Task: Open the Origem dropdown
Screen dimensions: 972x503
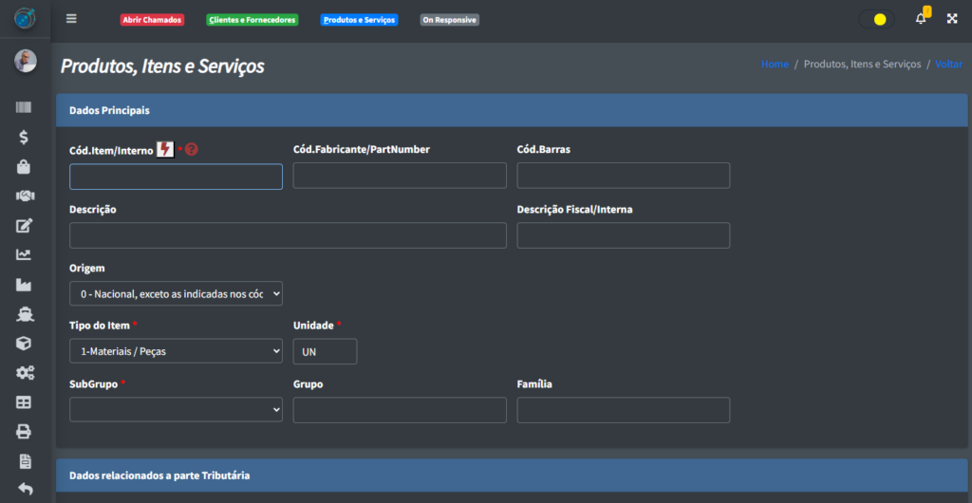Action: tap(176, 294)
